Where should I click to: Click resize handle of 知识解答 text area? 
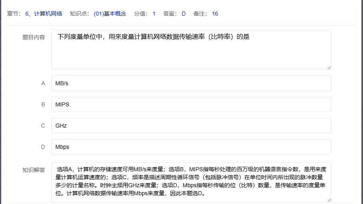click(329, 200)
